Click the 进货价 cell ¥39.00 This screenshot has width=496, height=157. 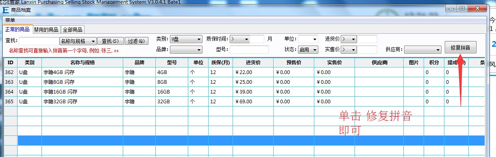tap(253, 92)
